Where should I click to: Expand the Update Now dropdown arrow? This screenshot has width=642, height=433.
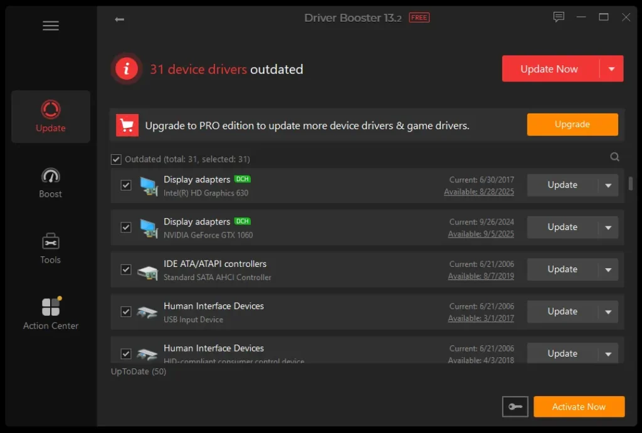611,69
